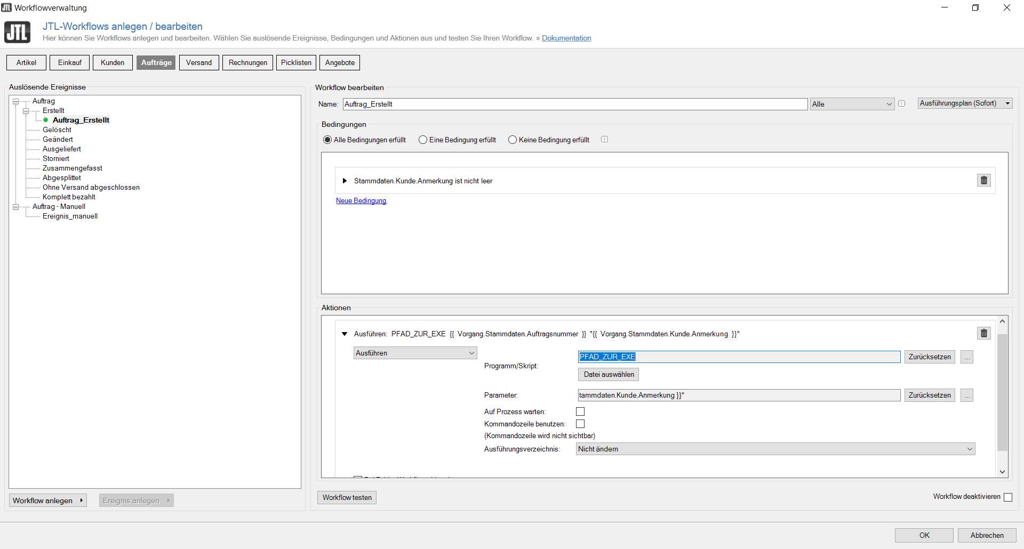Select Auftrag_Erstellt workflow in the tree
Screen dimensions: 1024x549
(x=81, y=120)
